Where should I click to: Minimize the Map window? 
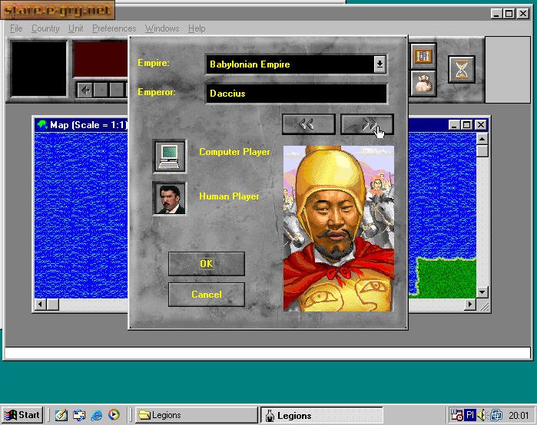pyautogui.click(x=454, y=125)
